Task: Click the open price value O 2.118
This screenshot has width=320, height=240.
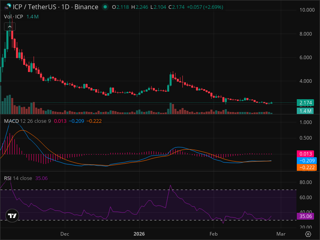Action: [x=120, y=7]
